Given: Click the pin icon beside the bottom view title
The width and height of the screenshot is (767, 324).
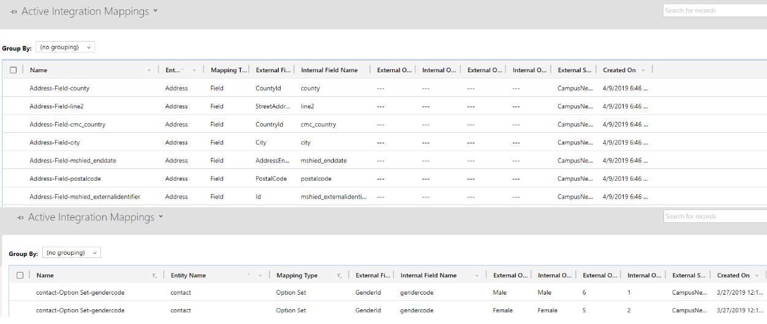Looking at the screenshot, I should pyautogui.click(x=20, y=217).
